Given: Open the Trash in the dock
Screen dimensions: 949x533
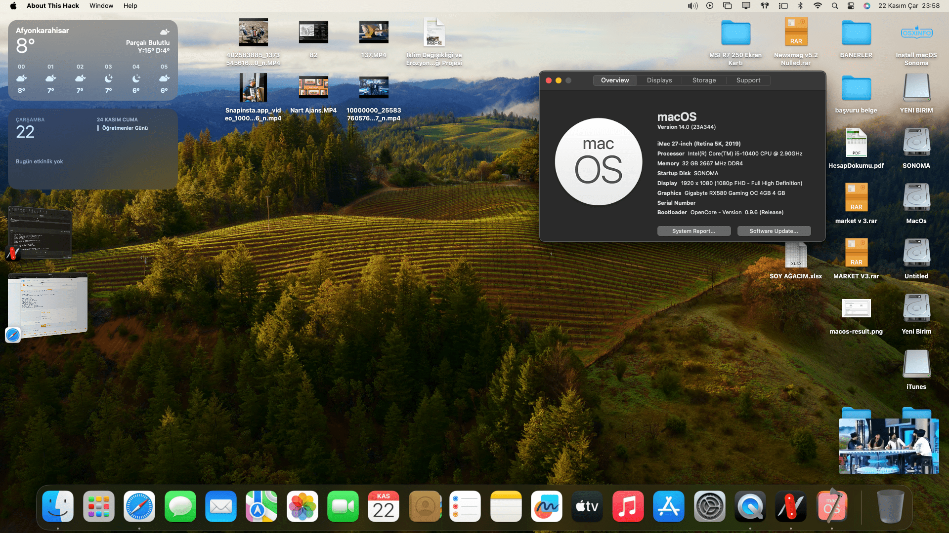Looking at the screenshot, I should coord(890,506).
